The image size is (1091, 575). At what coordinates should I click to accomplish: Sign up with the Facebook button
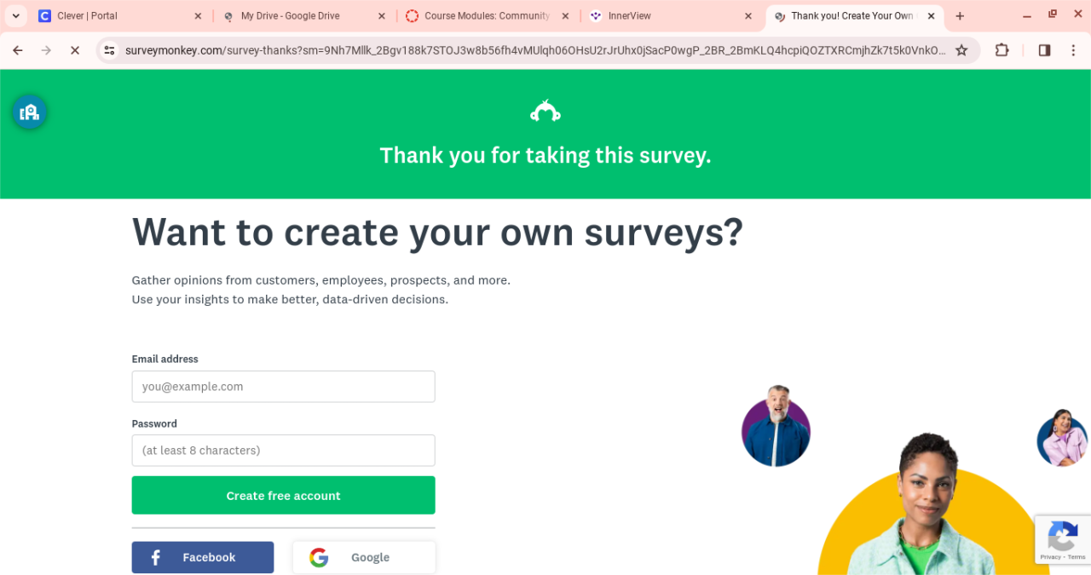coord(203,557)
